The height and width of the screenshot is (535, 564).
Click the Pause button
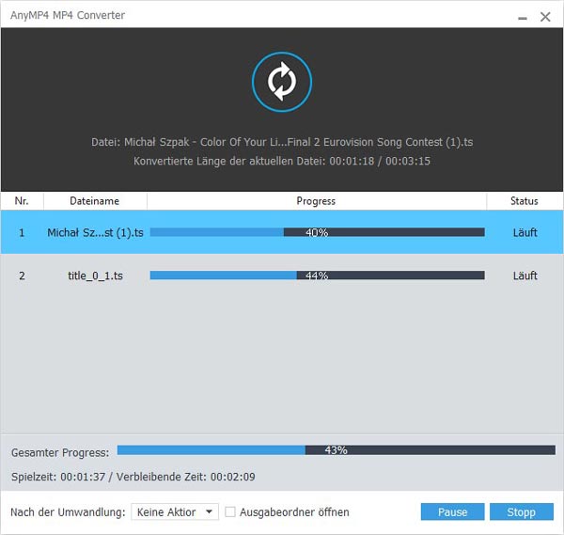point(452,511)
